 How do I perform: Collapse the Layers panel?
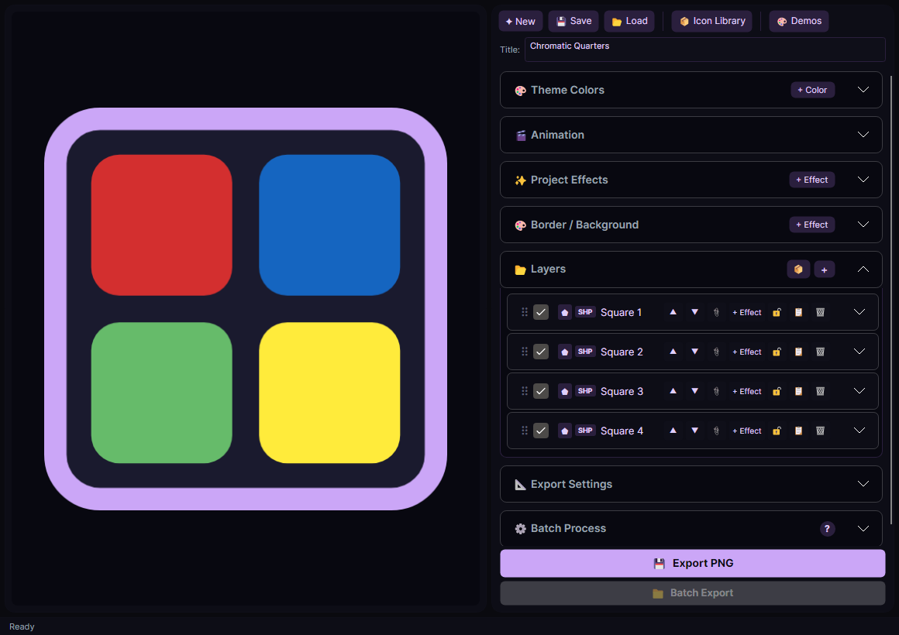click(863, 269)
